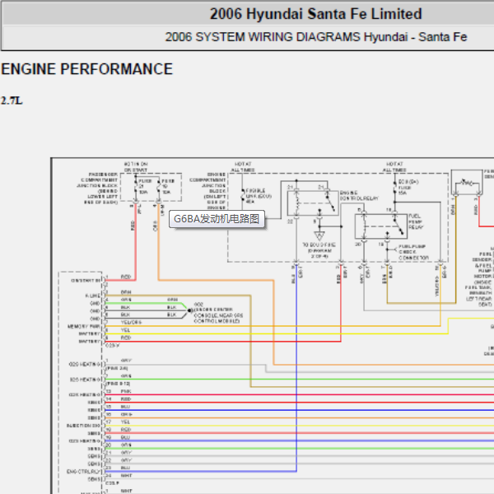
Task: Click the engine control relay switch symbol
Action: pos(313,203)
